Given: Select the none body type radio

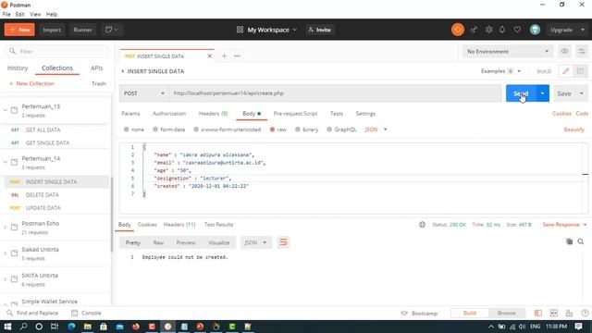Looking at the screenshot, I should point(126,129).
